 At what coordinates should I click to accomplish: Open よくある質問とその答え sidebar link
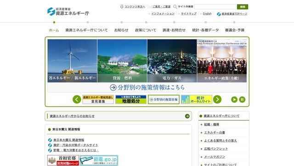220,141
